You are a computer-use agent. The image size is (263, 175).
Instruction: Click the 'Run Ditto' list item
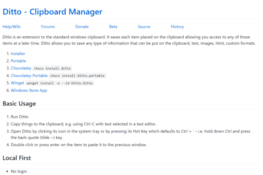(x=20, y=117)
